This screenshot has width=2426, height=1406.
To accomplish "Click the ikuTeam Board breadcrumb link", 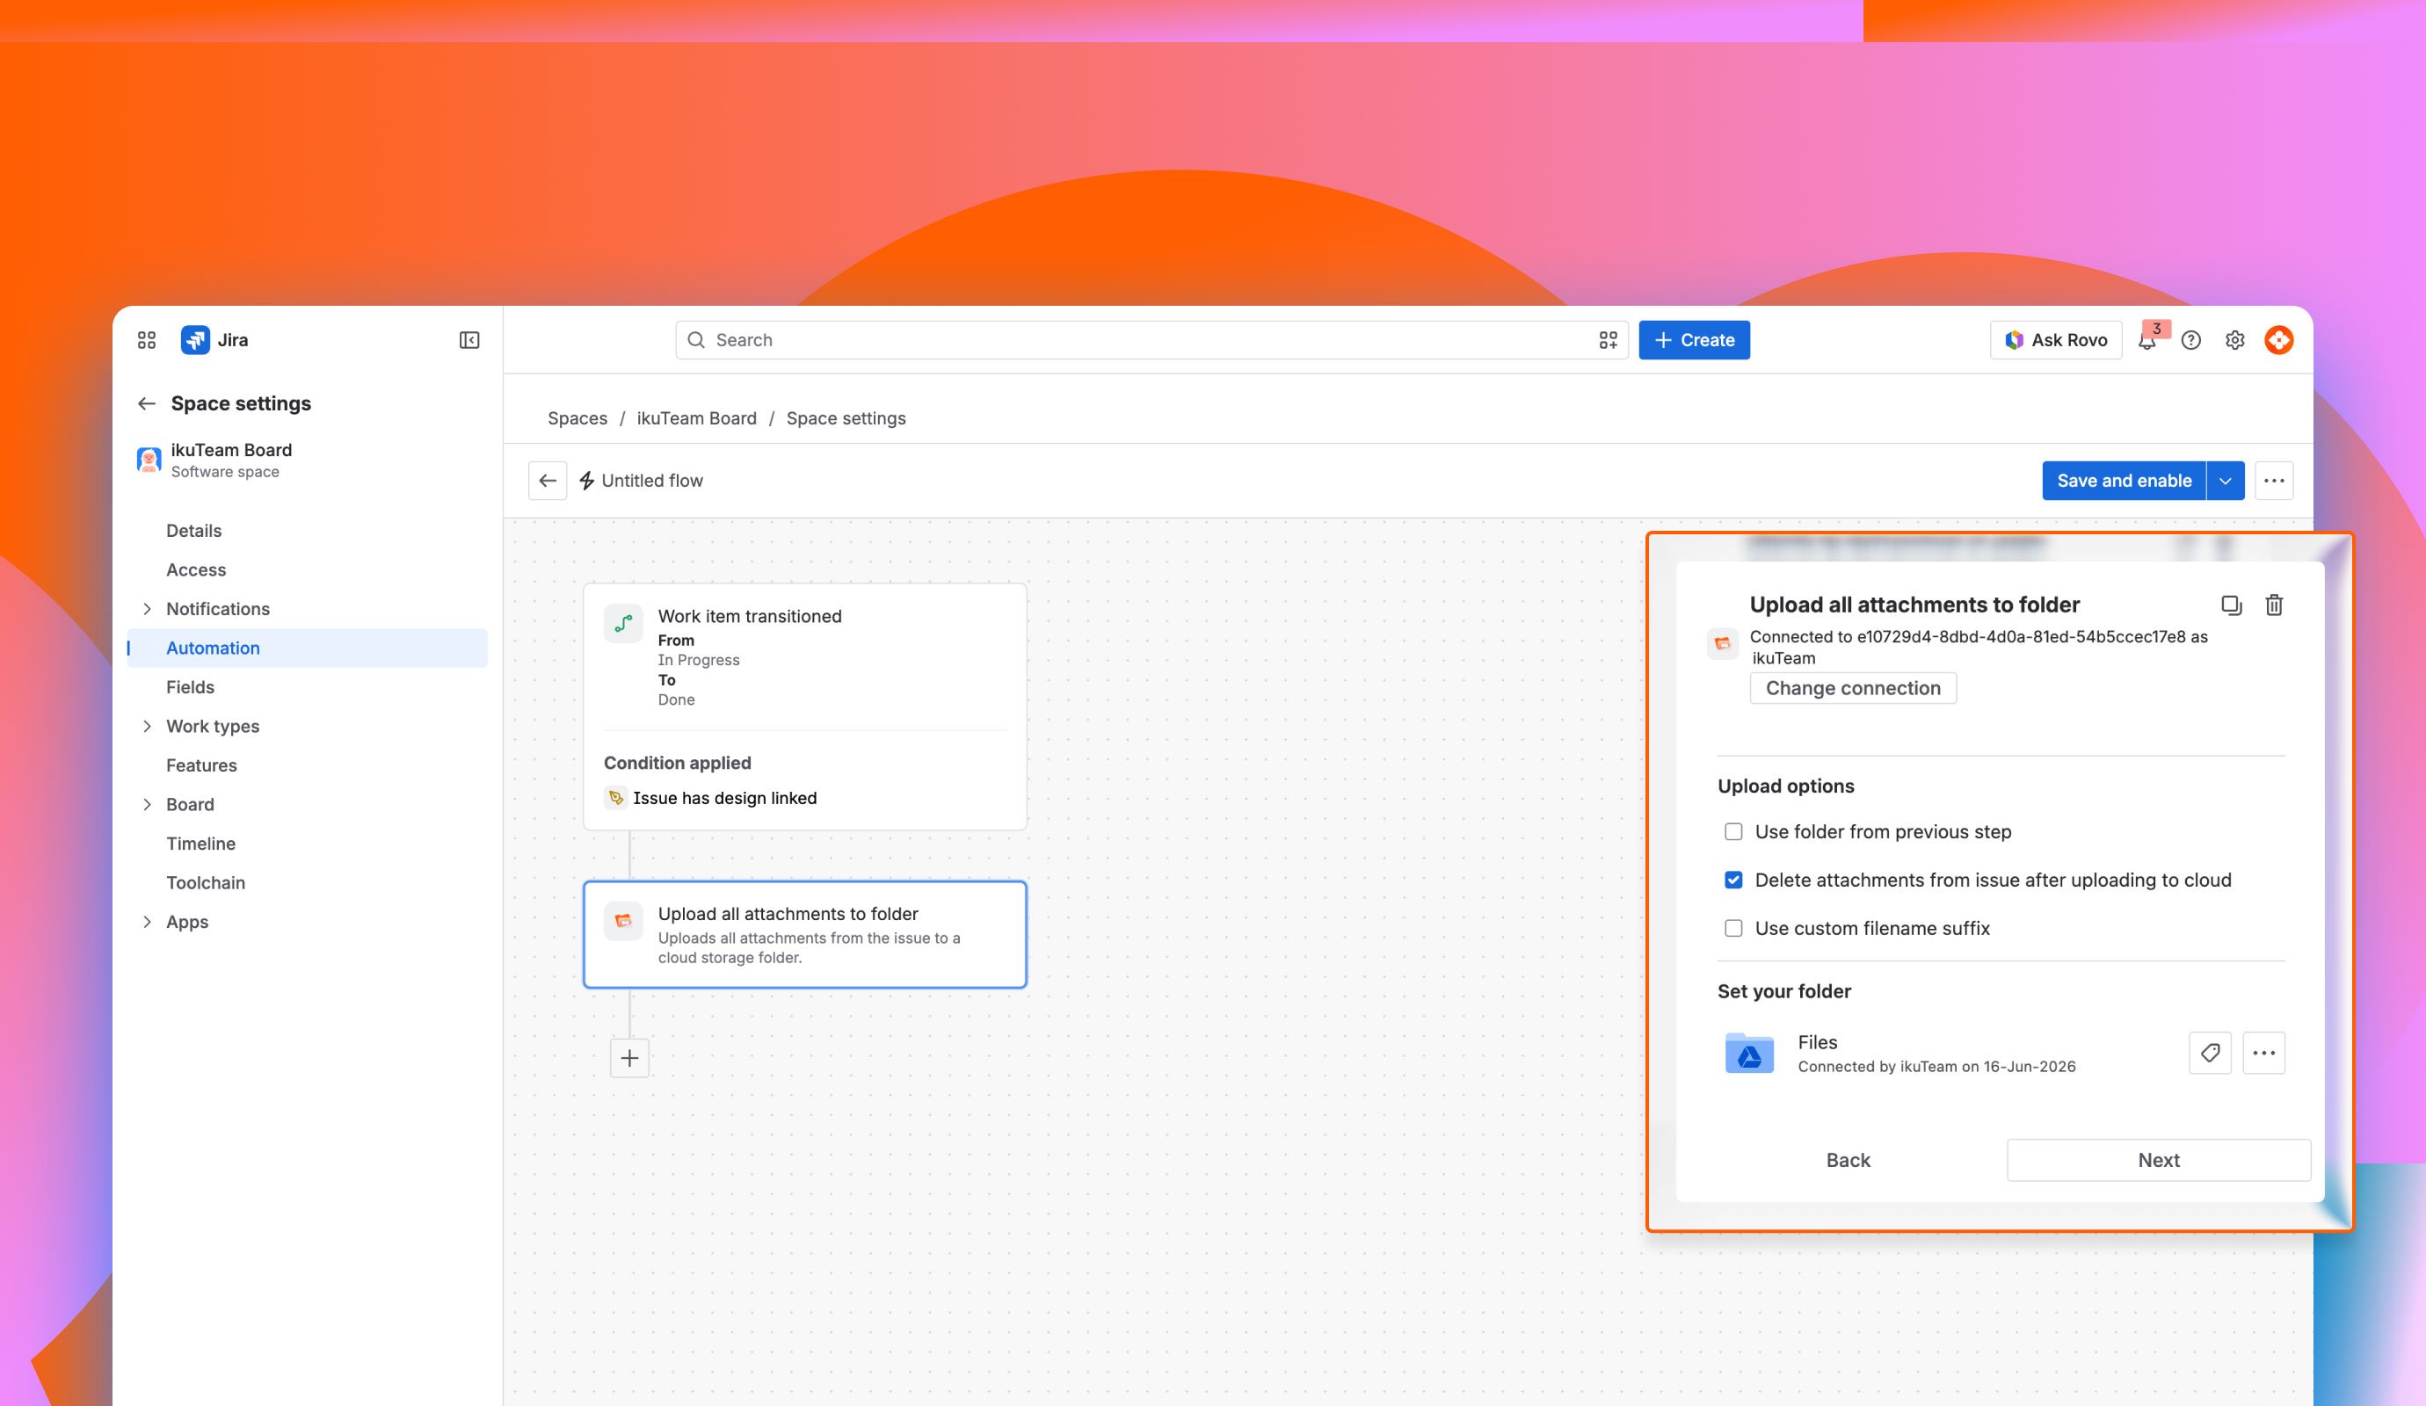I will 696,418.
